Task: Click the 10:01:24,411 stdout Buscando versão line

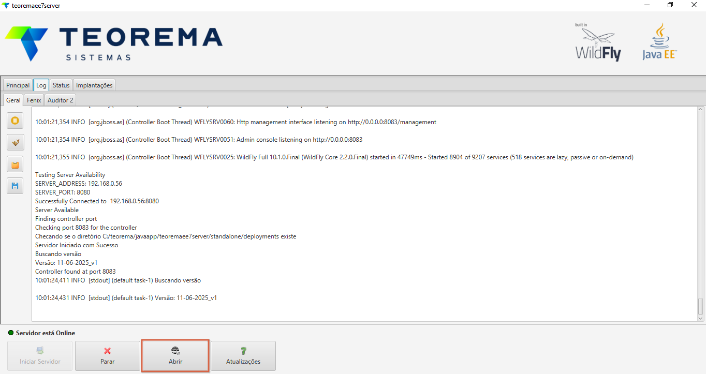Action: pyautogui.click(x=118, y=280)
